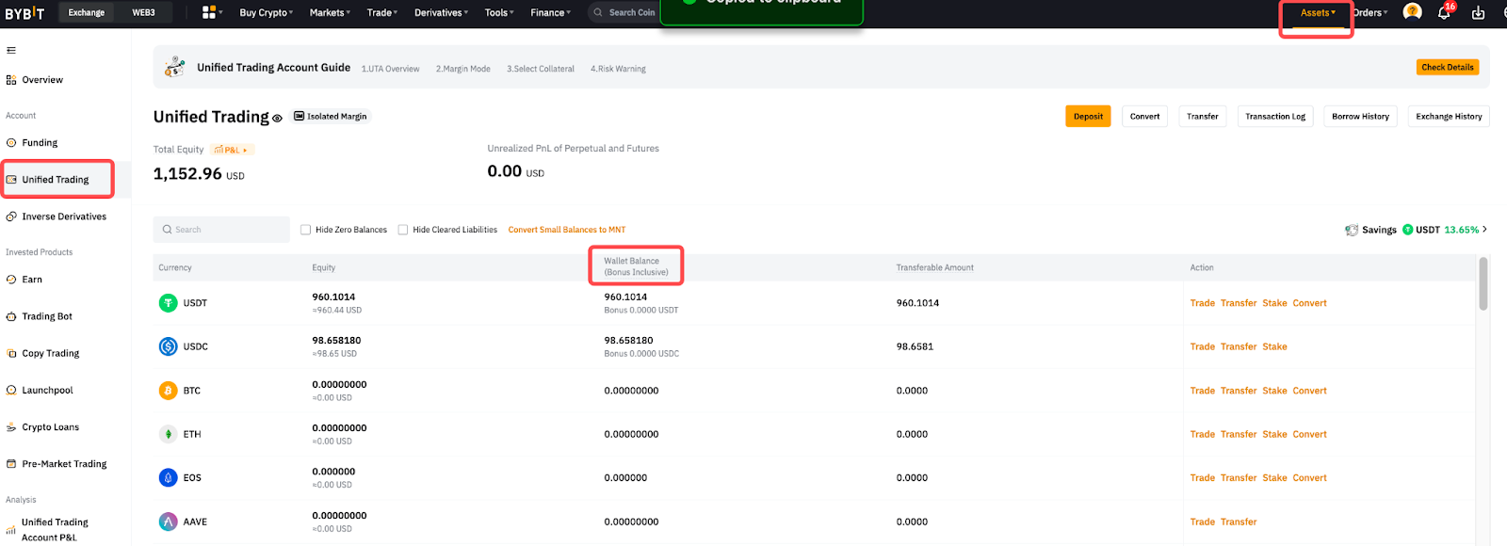This screenshot has height=546, width=1507.
Task: Click the USDT coin icon
Action: coord(169,303)
